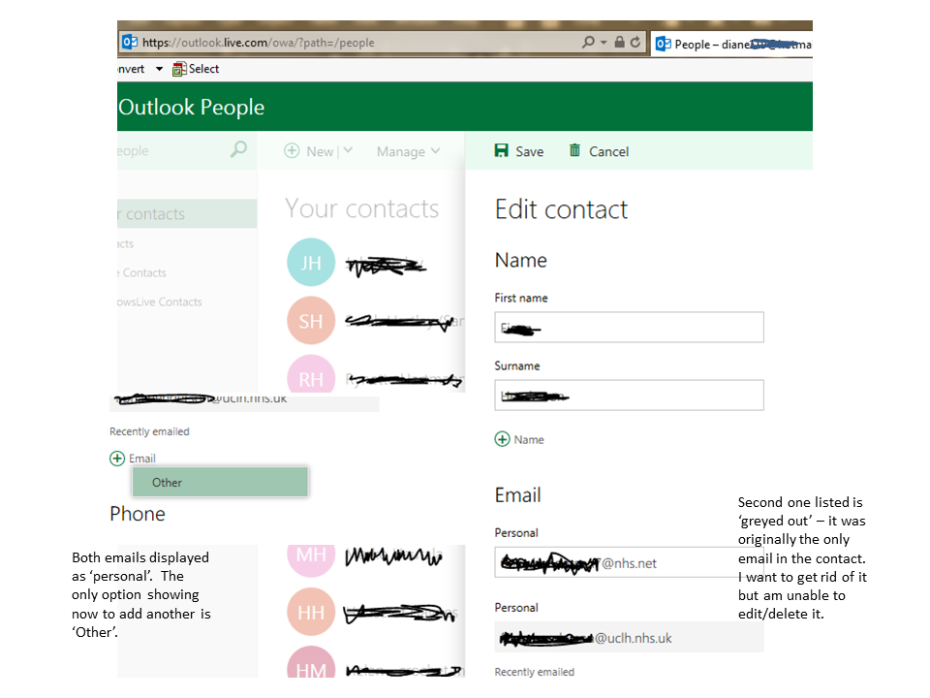Click the Recently emailed label under uclh email

pos(535,671)
